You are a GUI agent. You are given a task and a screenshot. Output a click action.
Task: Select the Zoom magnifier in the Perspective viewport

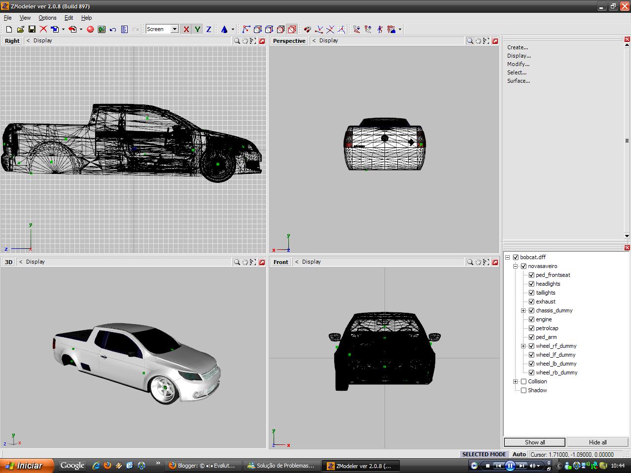pos(470,41)
